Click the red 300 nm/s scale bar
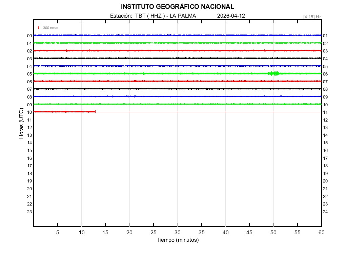Screen dimensions: 347x260 coord(38,28)
